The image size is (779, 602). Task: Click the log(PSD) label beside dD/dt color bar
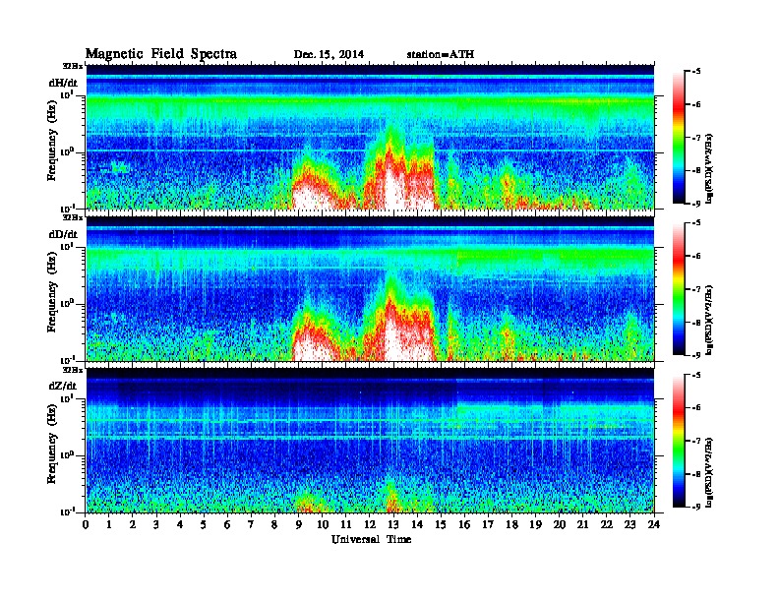(x=709, y=320)
